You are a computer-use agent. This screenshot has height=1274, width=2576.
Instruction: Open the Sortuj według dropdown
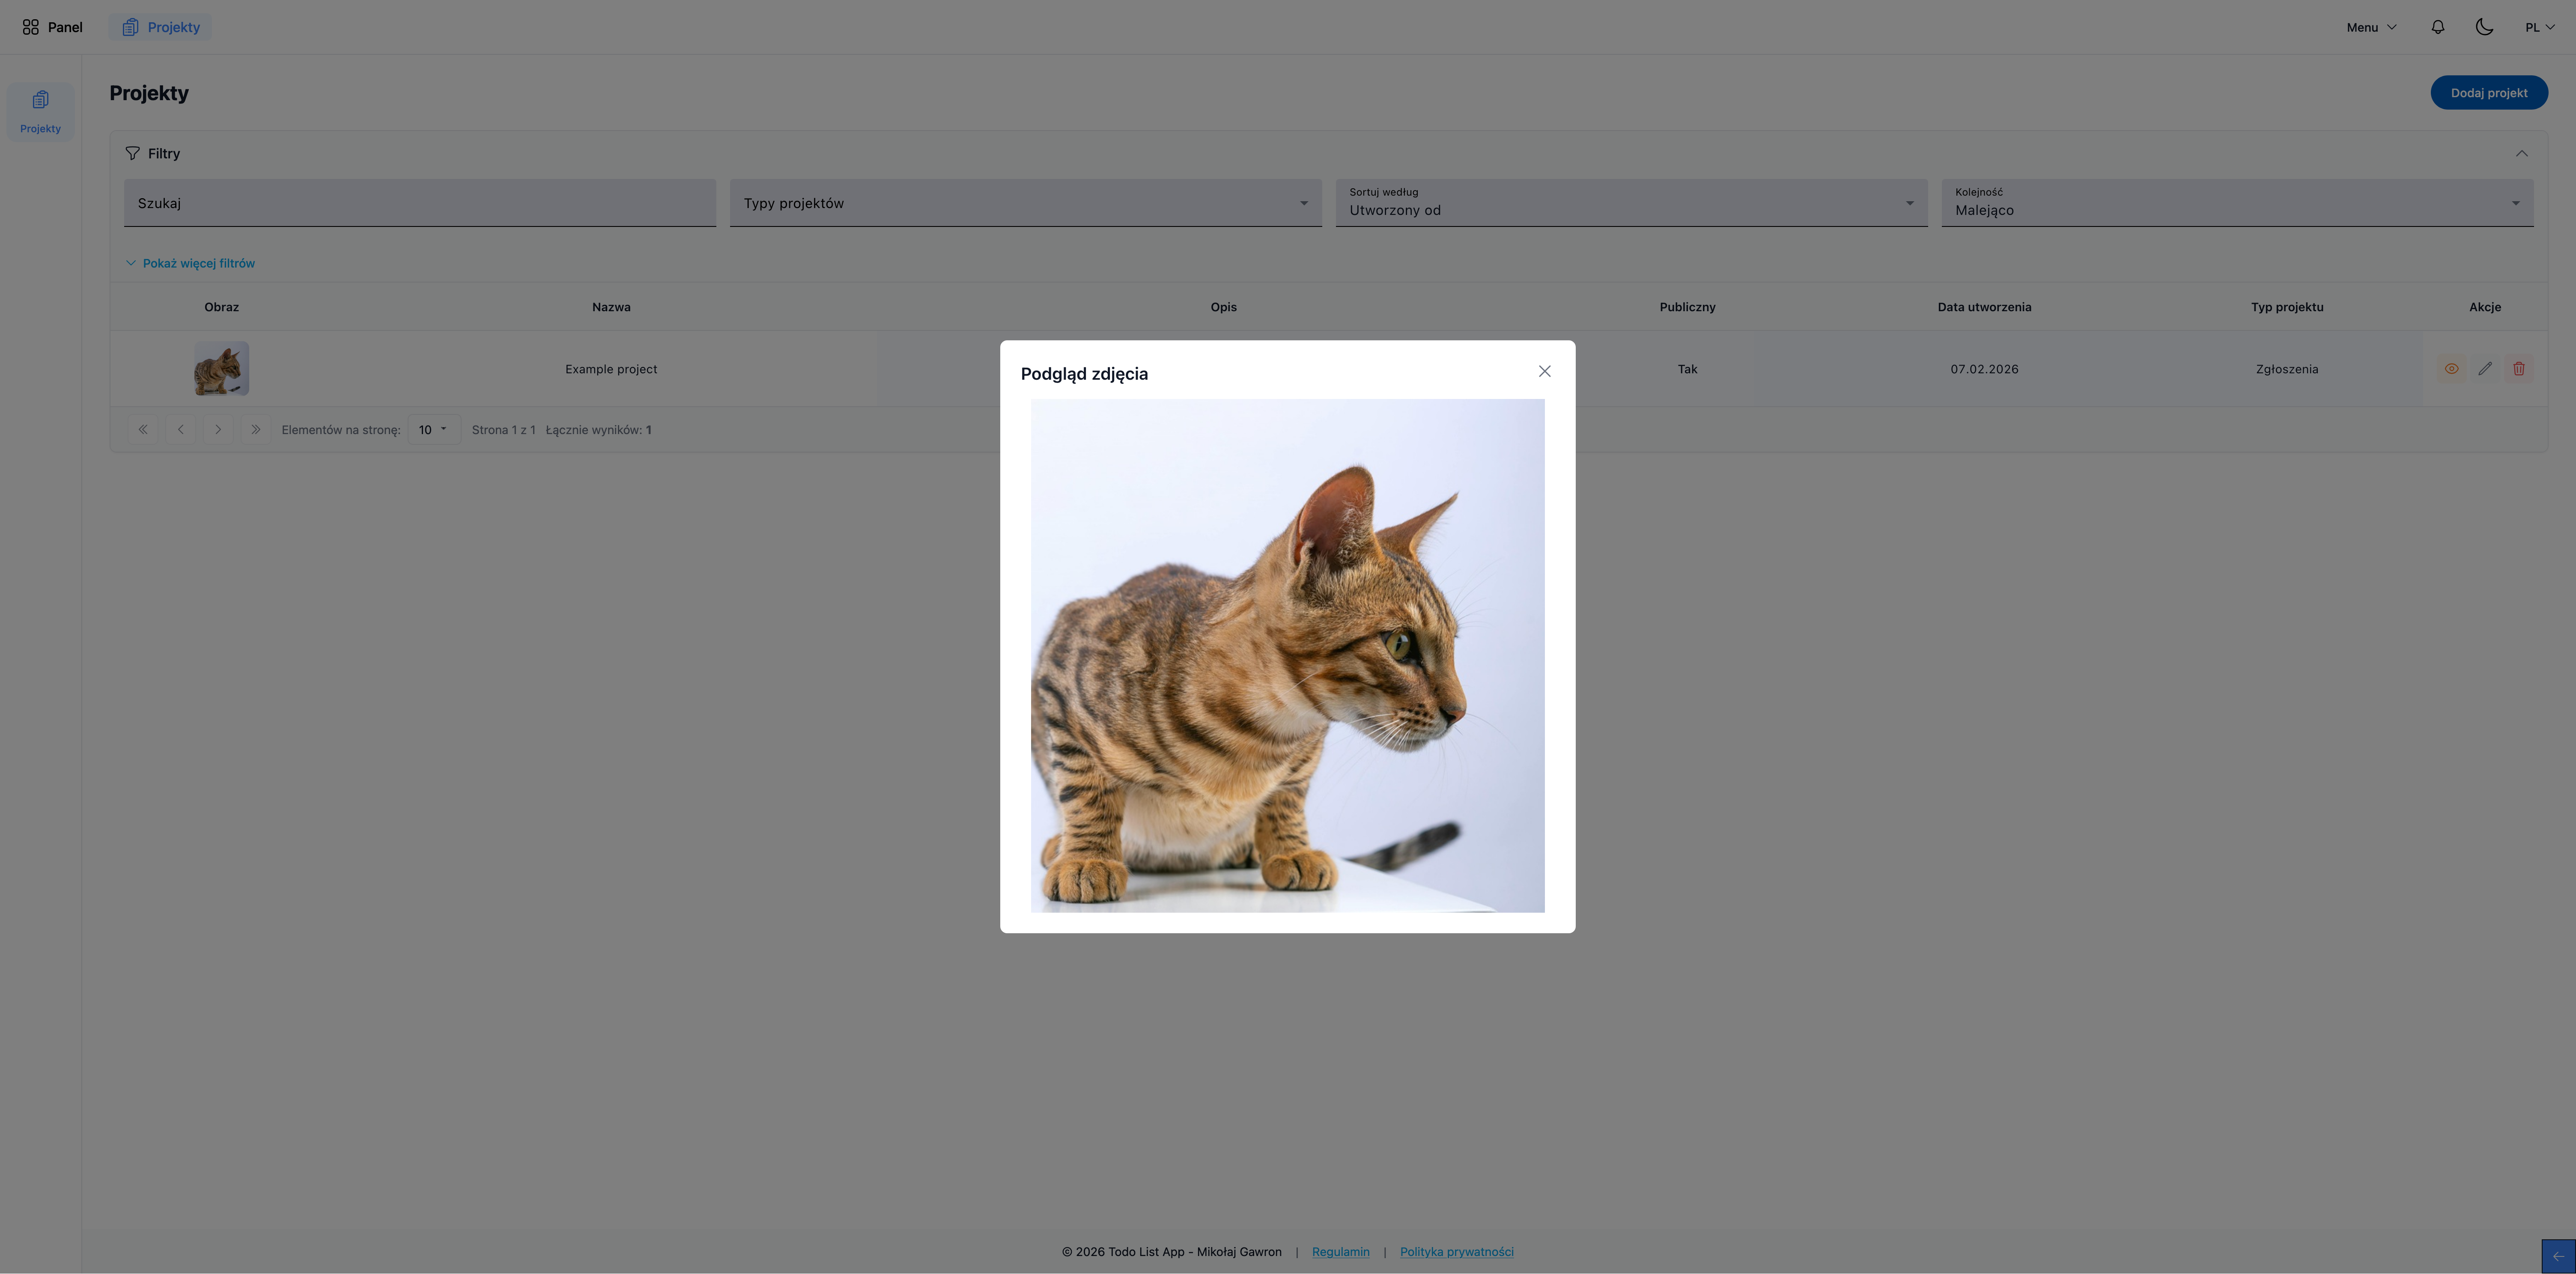[1631, 203]
